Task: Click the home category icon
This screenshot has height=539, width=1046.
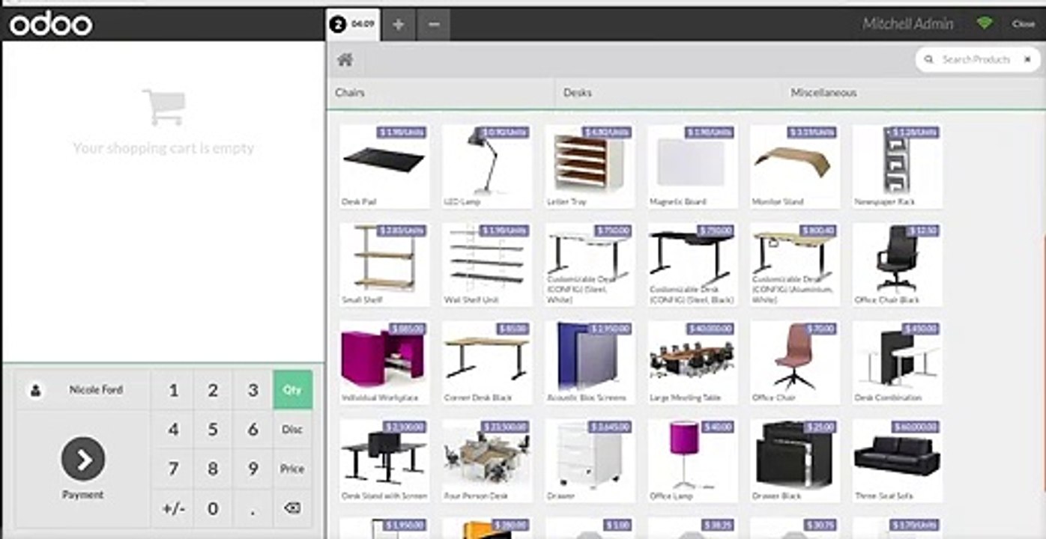Action: 345,60
